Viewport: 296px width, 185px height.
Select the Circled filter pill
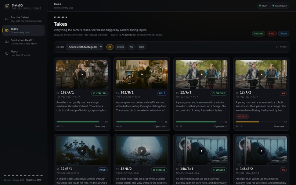point(120,47)
